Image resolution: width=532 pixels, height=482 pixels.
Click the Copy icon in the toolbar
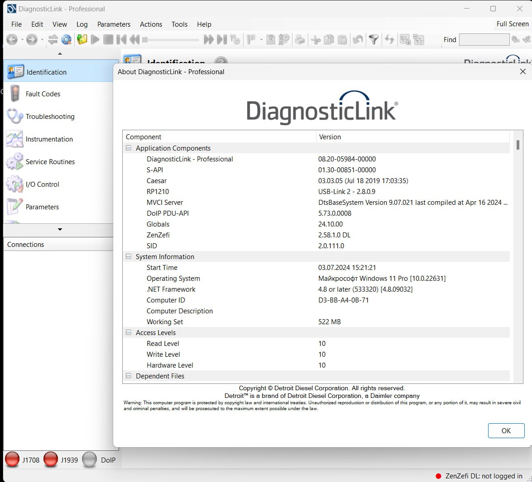(329, 40)
